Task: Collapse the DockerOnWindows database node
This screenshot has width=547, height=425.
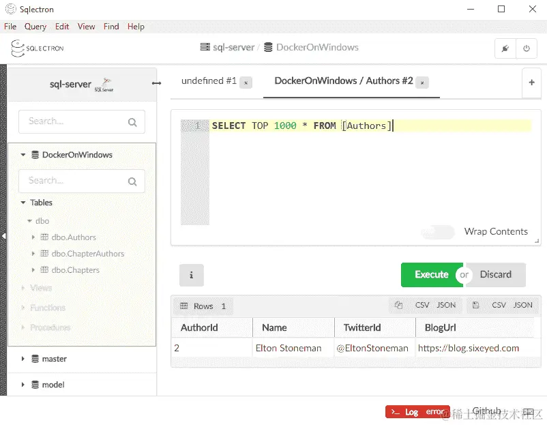Action: [x=23, y=155]
